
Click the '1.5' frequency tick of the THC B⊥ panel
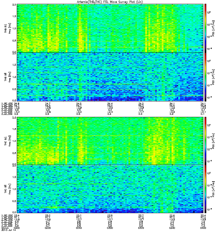(x=14, y=129)
